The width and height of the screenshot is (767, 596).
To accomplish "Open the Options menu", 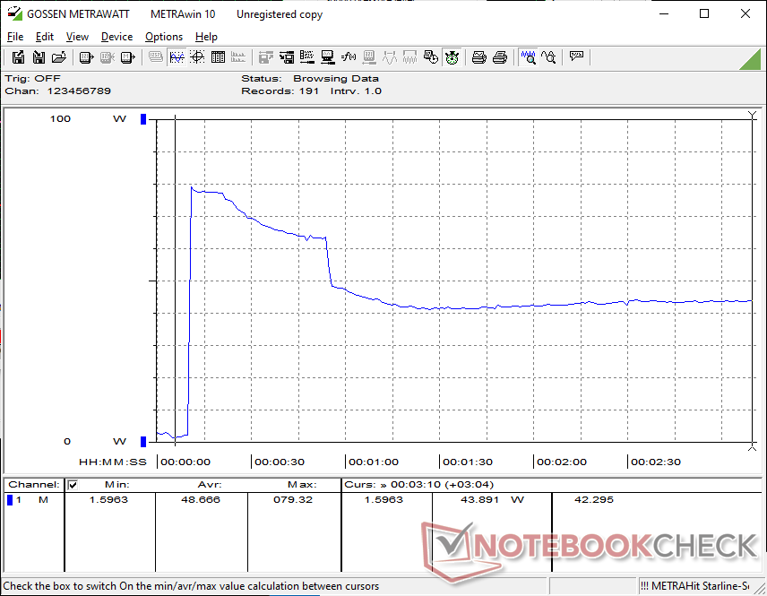I will click(164, 37).
